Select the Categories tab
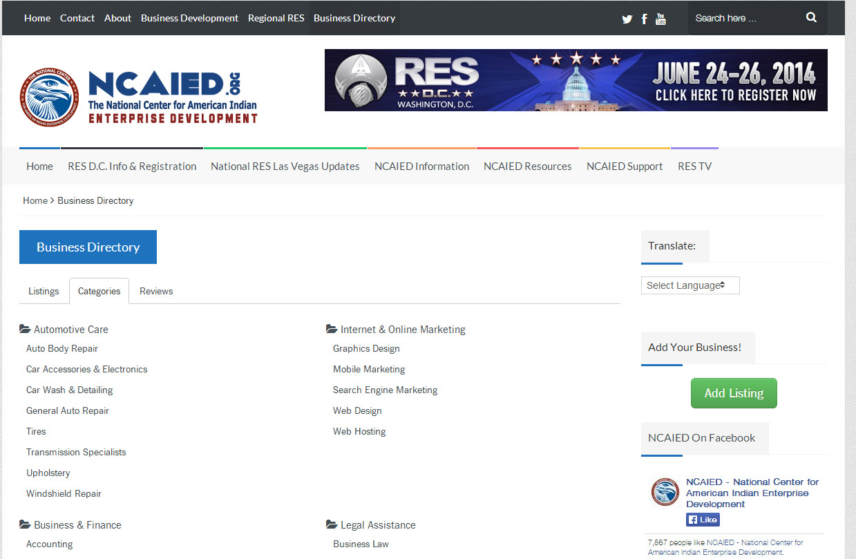The width and height of the screenshot is (856, 559). pyautogui.click(x=99, y=291)
